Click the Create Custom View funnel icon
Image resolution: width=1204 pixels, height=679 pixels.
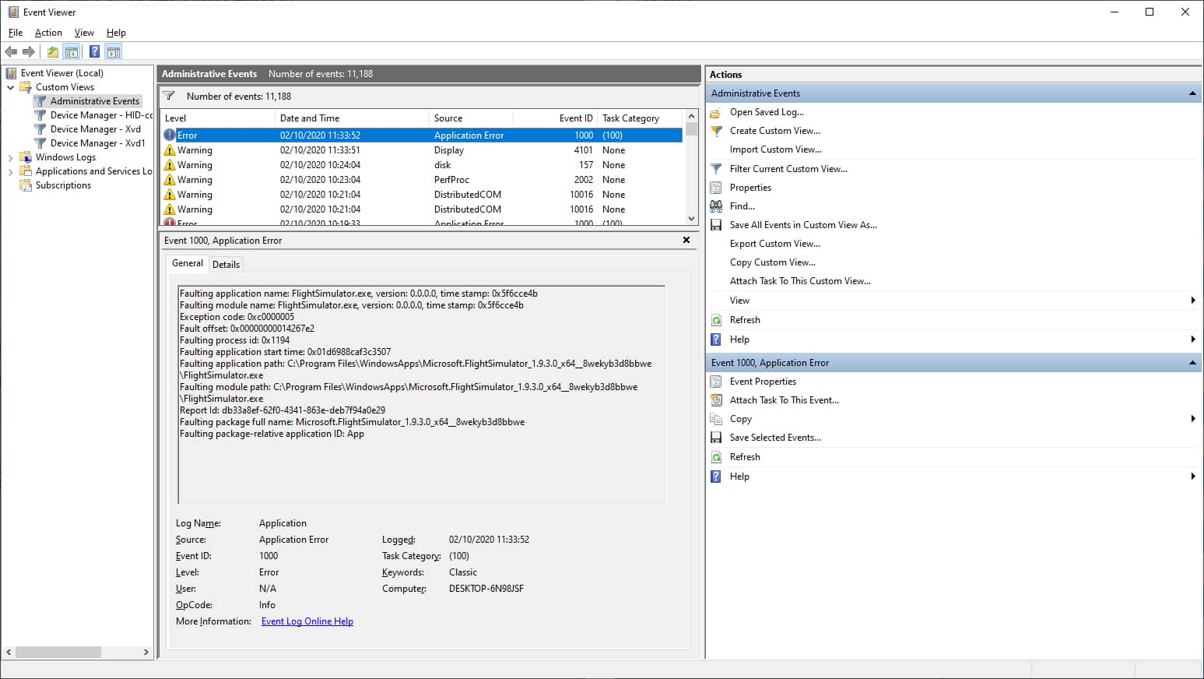(715, 131)
